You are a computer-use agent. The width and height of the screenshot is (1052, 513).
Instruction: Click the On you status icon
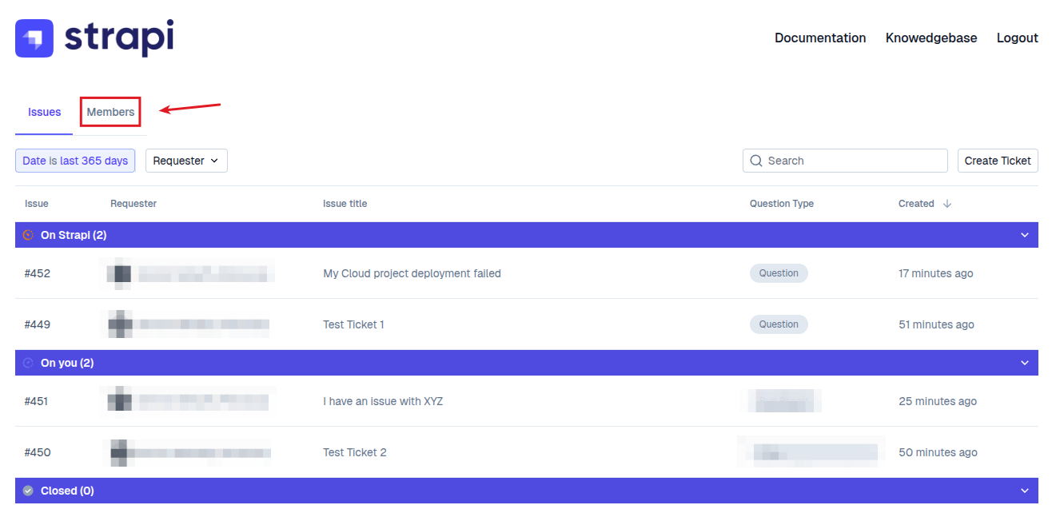point(28,363)
